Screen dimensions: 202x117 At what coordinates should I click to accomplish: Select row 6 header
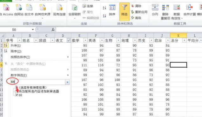1,65
